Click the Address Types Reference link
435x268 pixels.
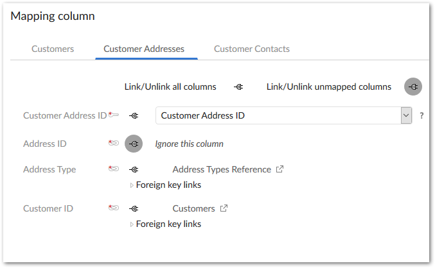point(222,170)
